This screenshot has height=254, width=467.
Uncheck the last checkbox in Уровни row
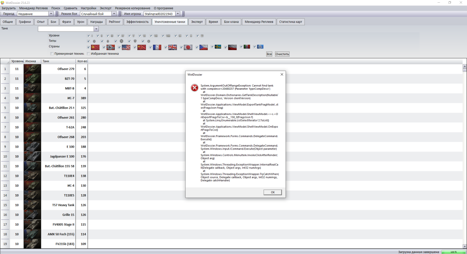(197, 36)
